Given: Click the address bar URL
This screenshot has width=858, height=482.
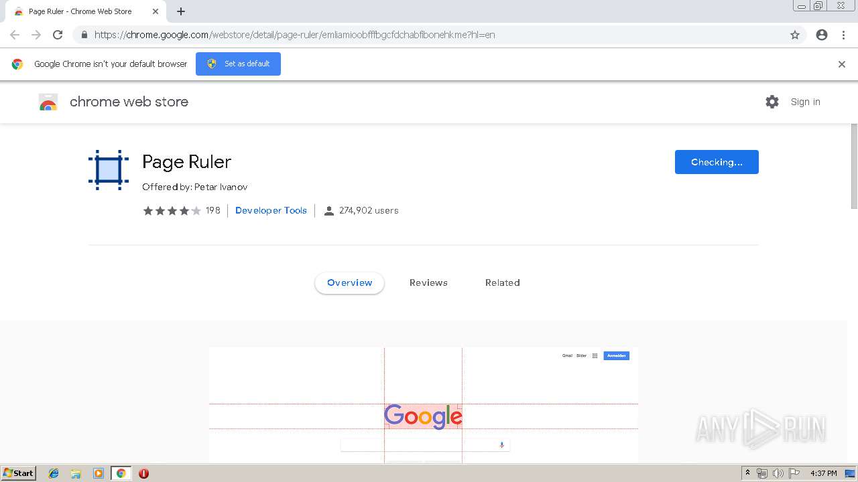Looking at the screenshot, I should (295, 35).
